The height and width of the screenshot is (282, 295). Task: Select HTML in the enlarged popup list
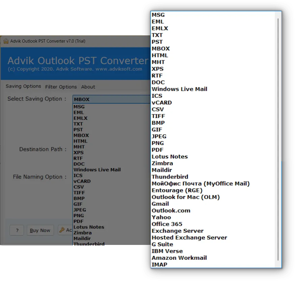(x=160, y=55)
